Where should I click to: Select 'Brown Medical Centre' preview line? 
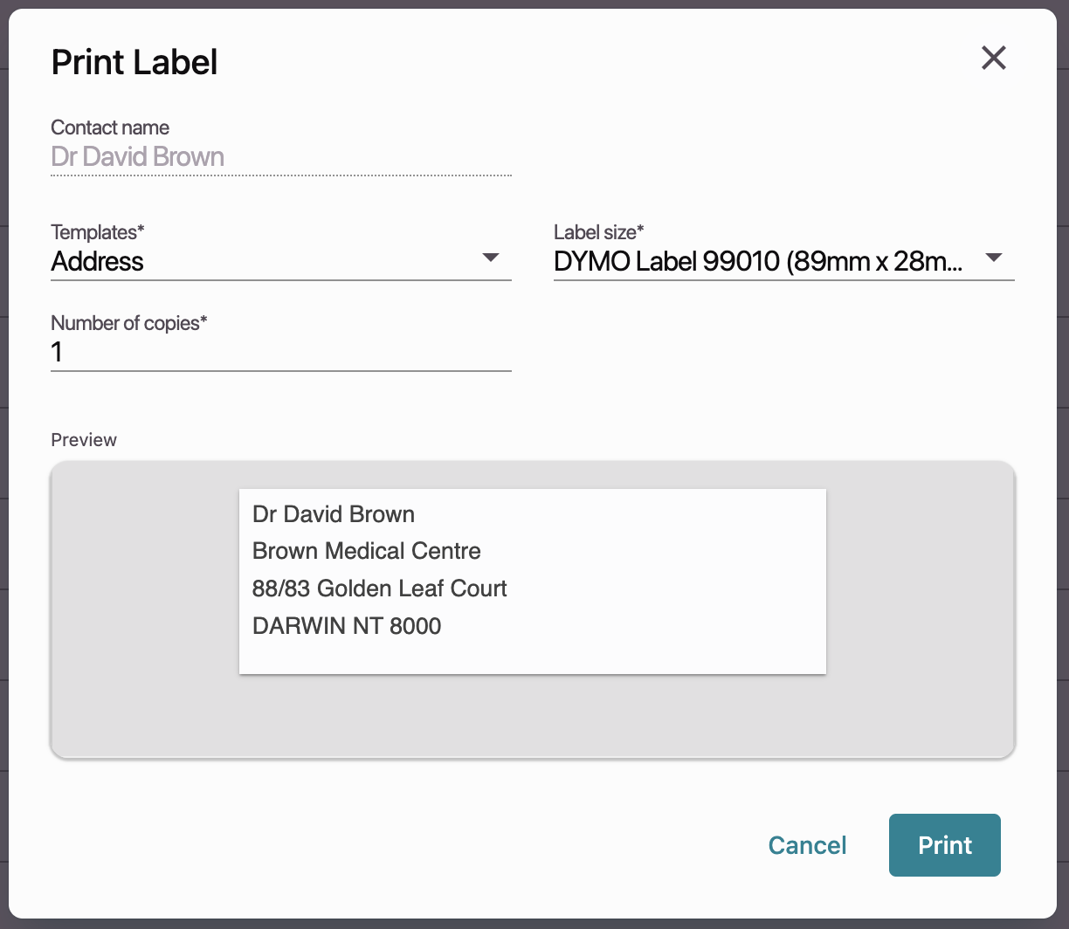tap(366, 551)
